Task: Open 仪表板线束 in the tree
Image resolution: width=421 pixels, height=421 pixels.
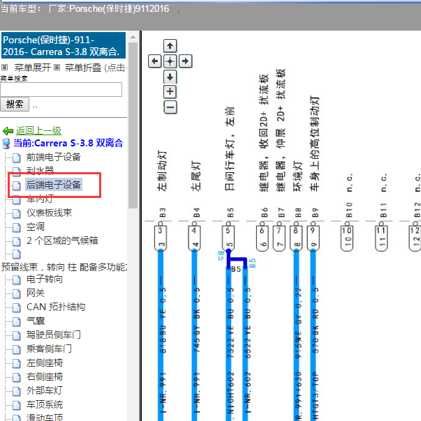Action: [49, 213]
